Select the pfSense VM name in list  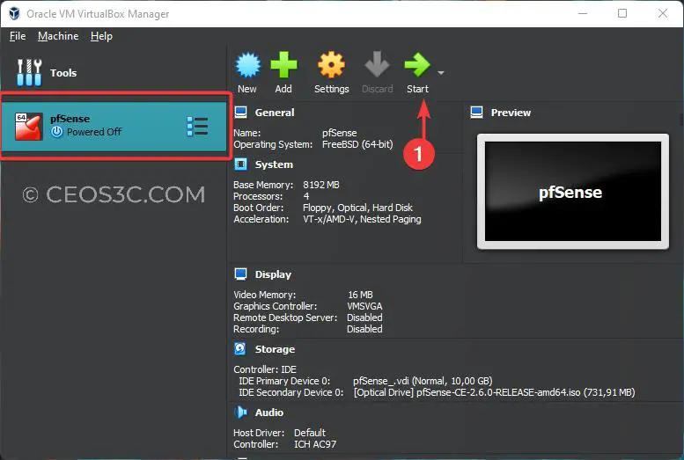click(70, 119)
